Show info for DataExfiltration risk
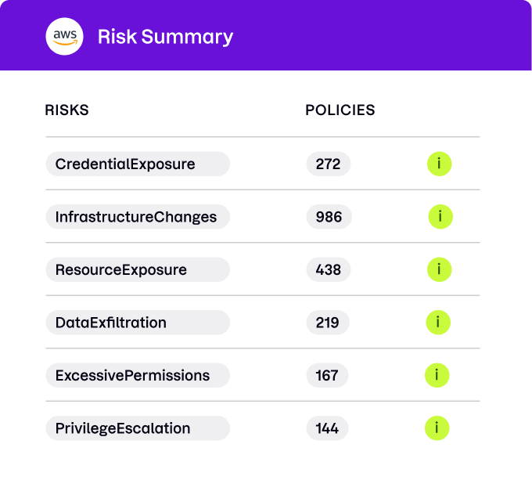 tap(438, 322)
